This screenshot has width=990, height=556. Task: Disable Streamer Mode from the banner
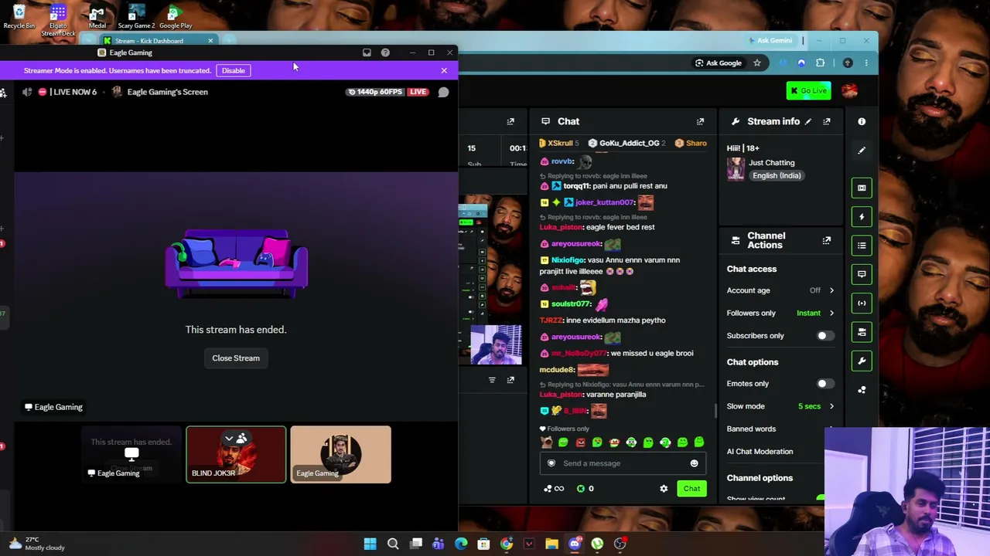pos(233,70)
